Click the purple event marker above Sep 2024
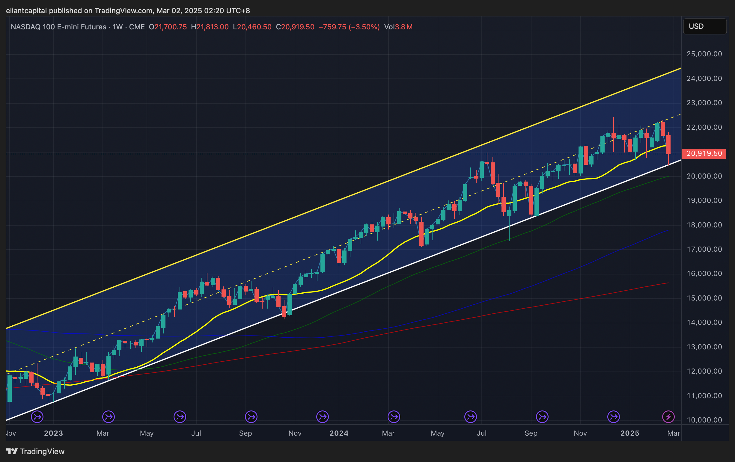Screen dimensions: 735x462 click(542, 417)
